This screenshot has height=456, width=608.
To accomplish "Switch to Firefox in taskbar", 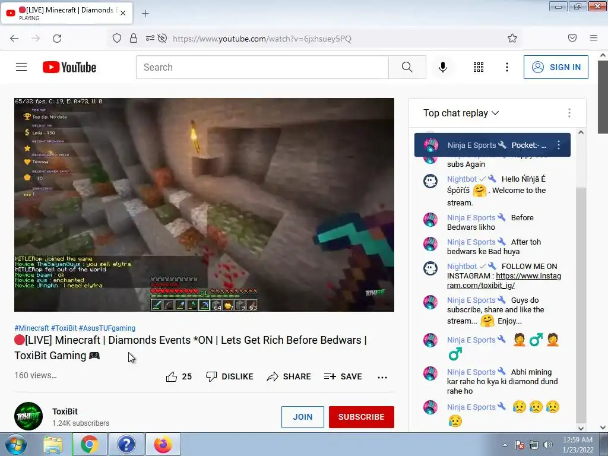I will click(x=163, y=444).
